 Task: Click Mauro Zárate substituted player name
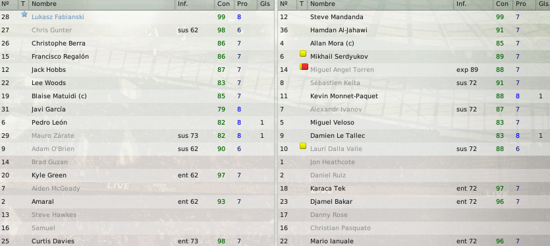coord(53,136)
